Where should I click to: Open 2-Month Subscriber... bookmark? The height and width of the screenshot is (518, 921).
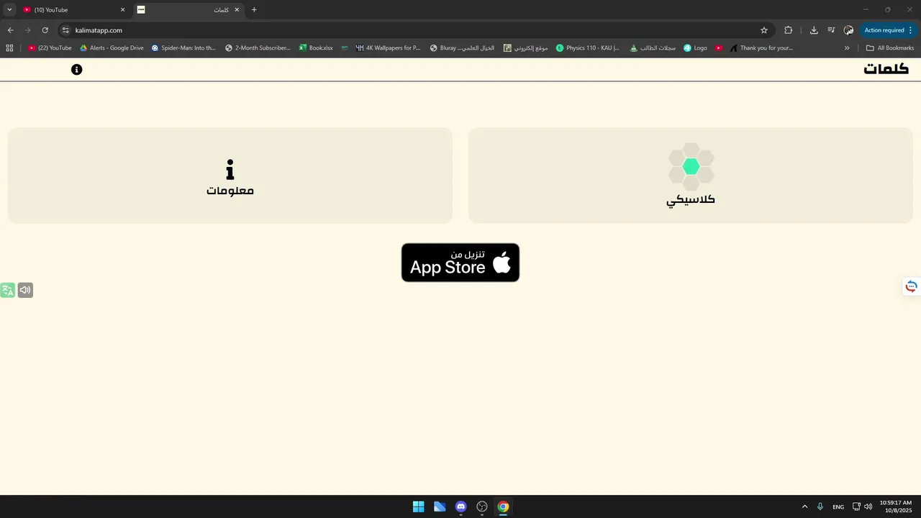pos(258,48)
